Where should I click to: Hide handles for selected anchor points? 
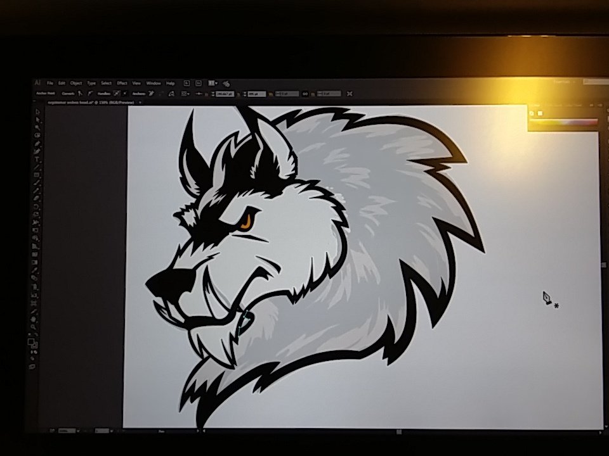[125, 94]
